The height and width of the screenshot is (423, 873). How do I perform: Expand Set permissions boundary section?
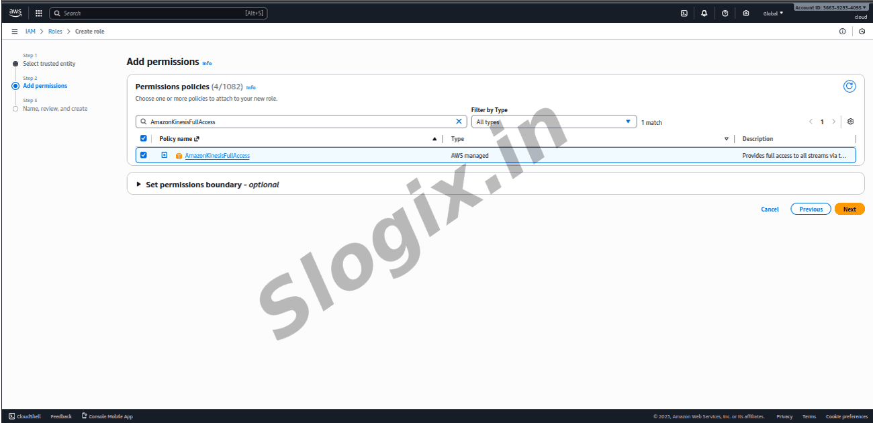pyautogui.click(x=139, y=184)
